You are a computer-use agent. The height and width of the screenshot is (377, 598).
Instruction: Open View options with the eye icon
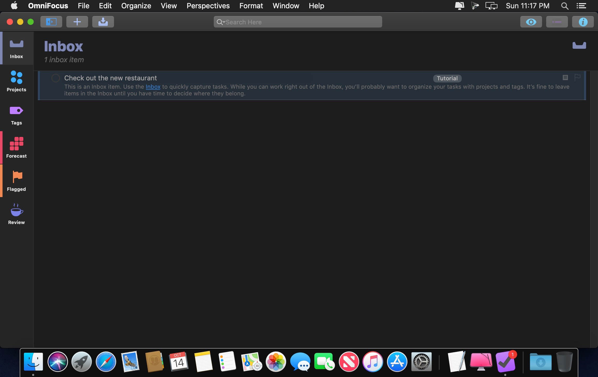click(x=531, y=22)
